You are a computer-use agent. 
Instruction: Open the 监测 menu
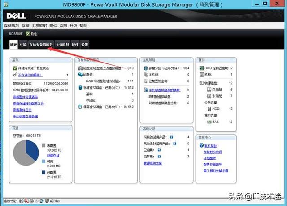pos(63,26)
